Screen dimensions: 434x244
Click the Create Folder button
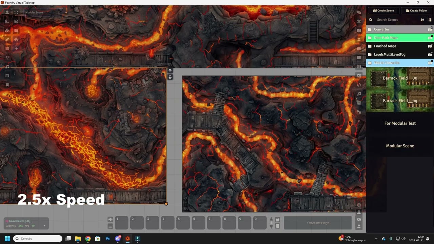[416, 11]
